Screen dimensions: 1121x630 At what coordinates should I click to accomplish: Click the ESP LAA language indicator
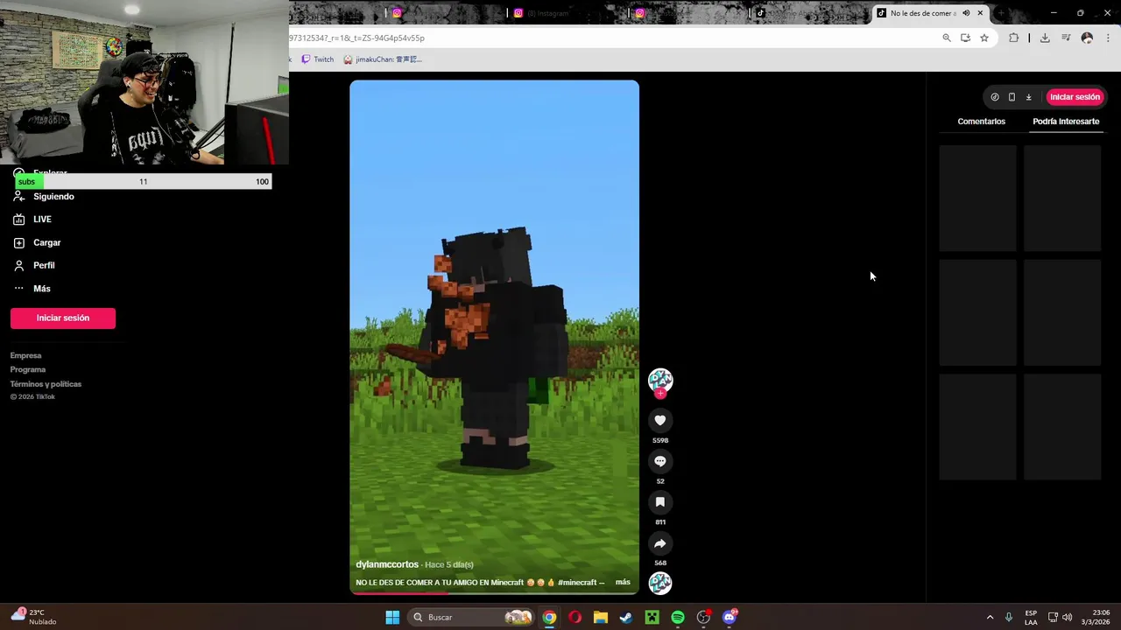click(1031, 617)
